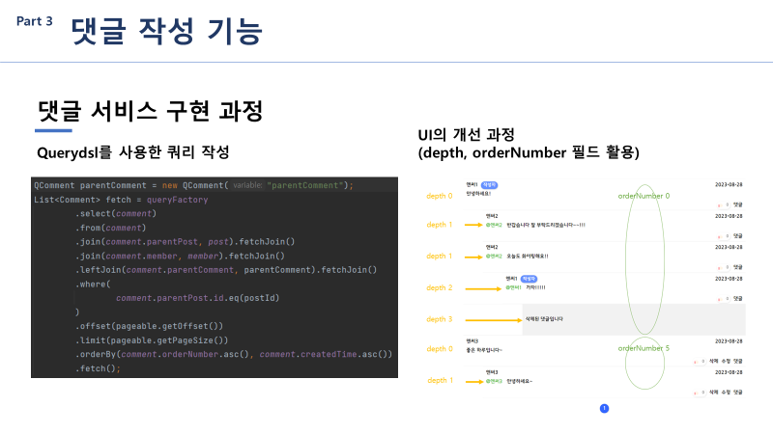Screen dimensions: 773x434
Task: Click the .join(comment.parentPost, post).fetchJoin() line
Action: [185, 242]
